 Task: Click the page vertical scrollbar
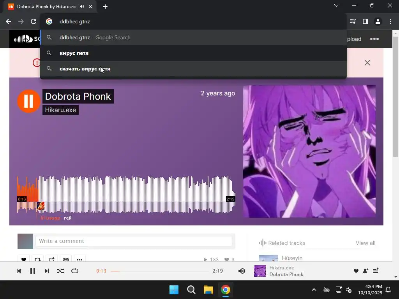395,97
